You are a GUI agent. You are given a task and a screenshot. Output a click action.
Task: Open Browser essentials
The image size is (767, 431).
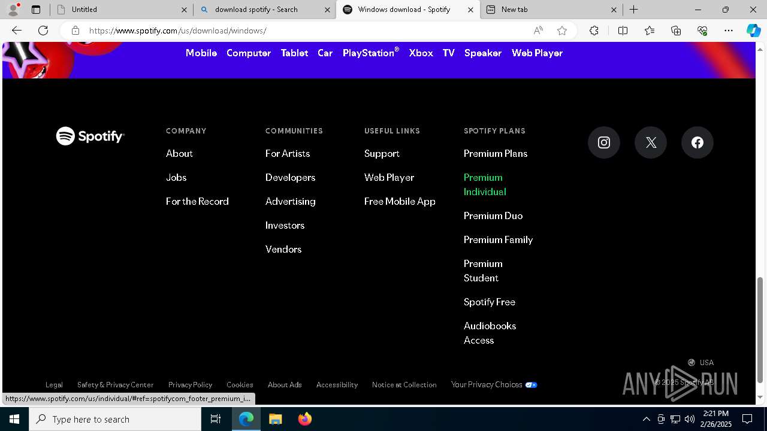click(x=702, y=31)
